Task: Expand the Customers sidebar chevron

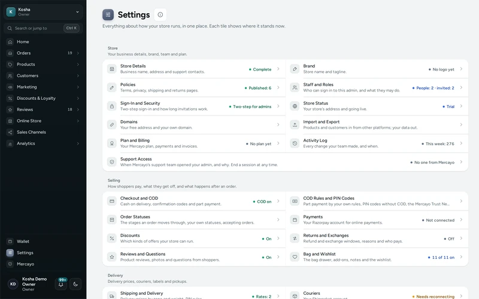Action: tap(78, 76)
